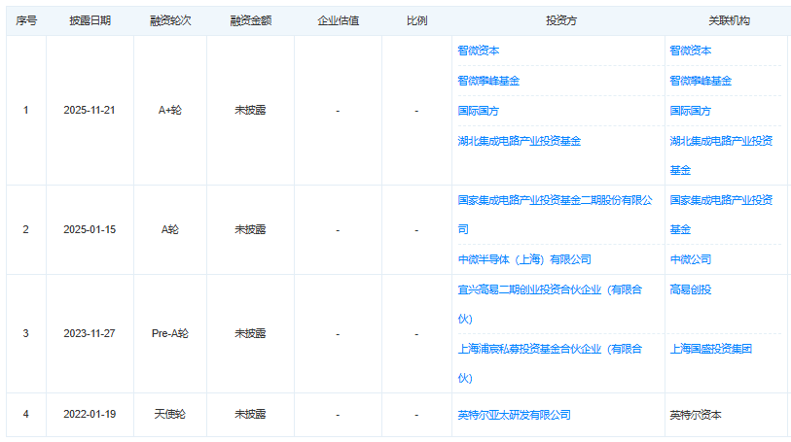This screenshot has width=791, height=442.
Task: Select date cell 2023-11-27
Action: pyautogui.click(x=90, y=333)
